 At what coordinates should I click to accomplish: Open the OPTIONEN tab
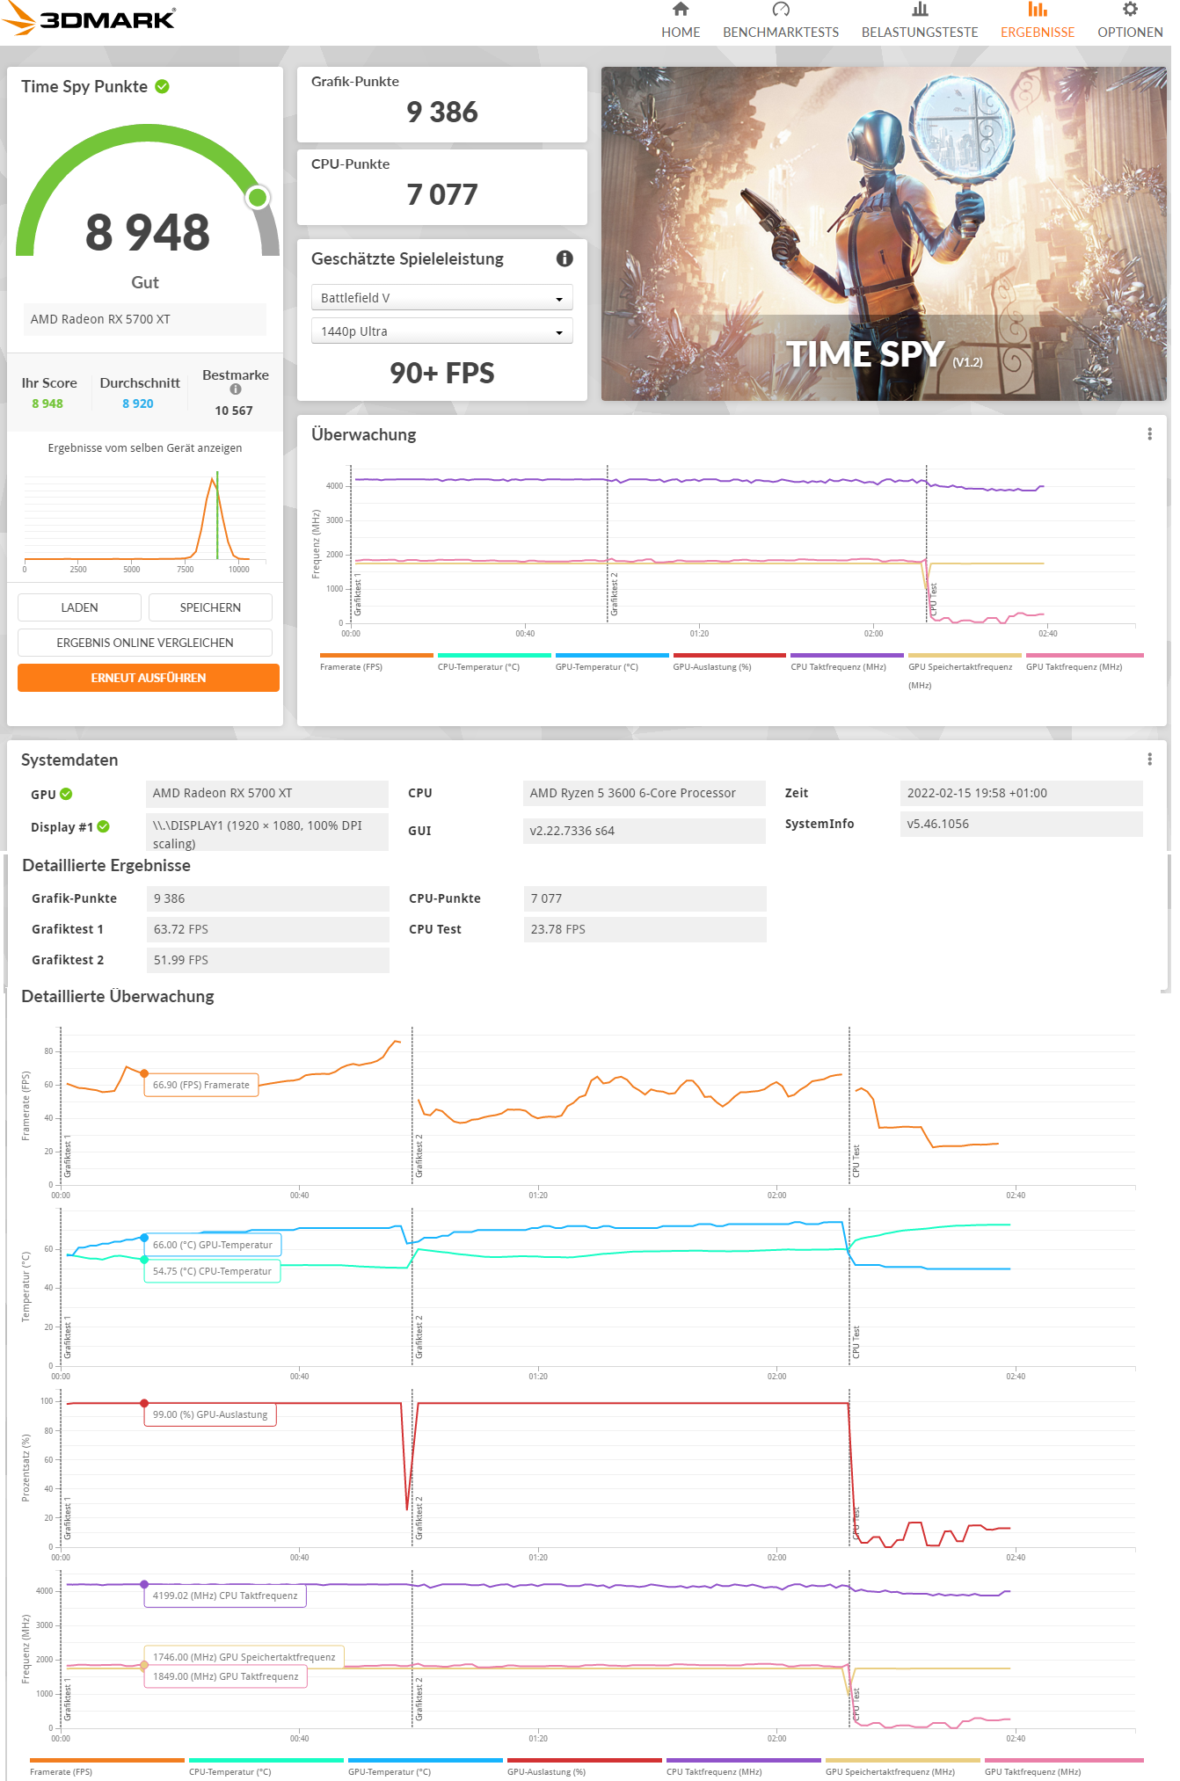[x=1130, y=33]
